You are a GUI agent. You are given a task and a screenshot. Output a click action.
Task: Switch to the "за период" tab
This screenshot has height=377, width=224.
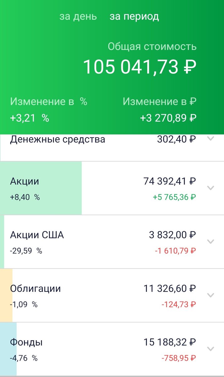134,16
